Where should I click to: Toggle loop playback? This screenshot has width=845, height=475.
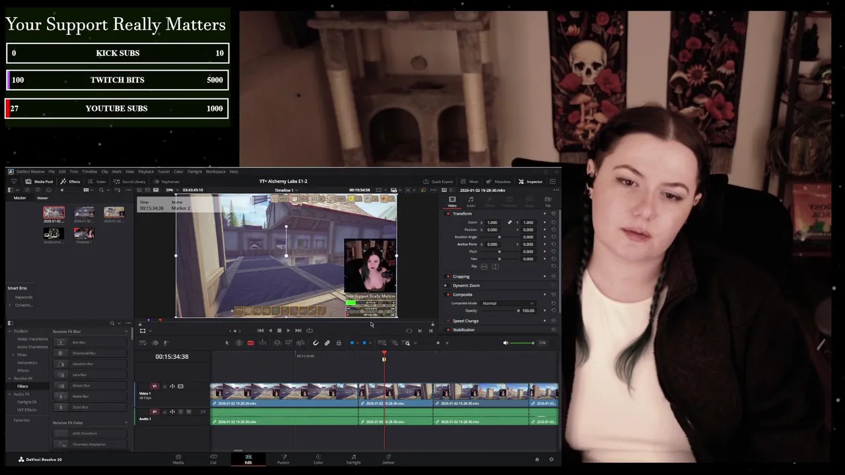point(309,331)
